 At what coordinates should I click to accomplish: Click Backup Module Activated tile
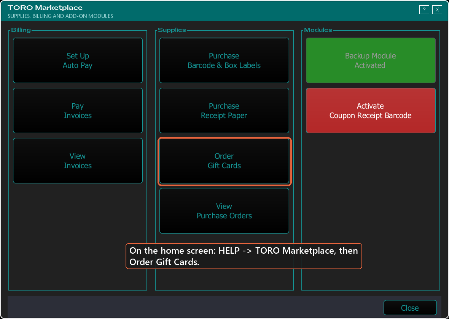coord(371,60)
